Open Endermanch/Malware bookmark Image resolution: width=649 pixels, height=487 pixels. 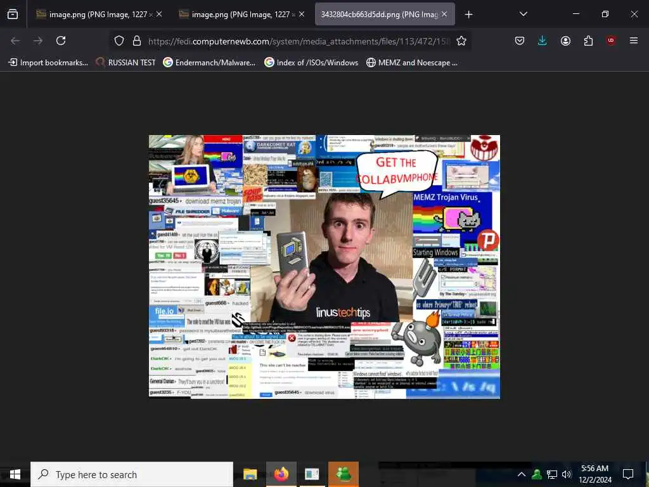pyautogui.click(x=209, y=63)
